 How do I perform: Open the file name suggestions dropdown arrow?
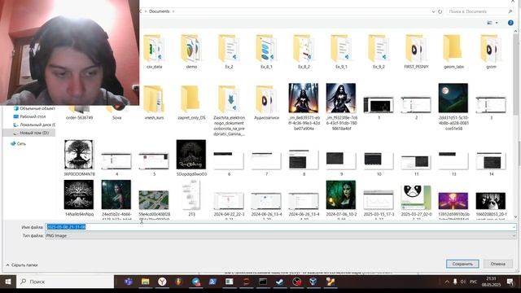[x=514, y=227]
